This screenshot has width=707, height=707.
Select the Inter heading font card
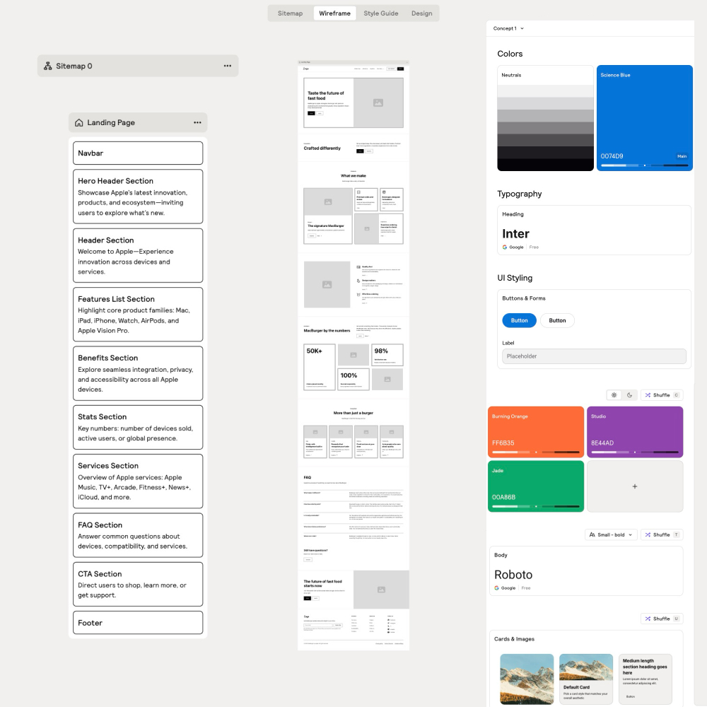[594, 230]
